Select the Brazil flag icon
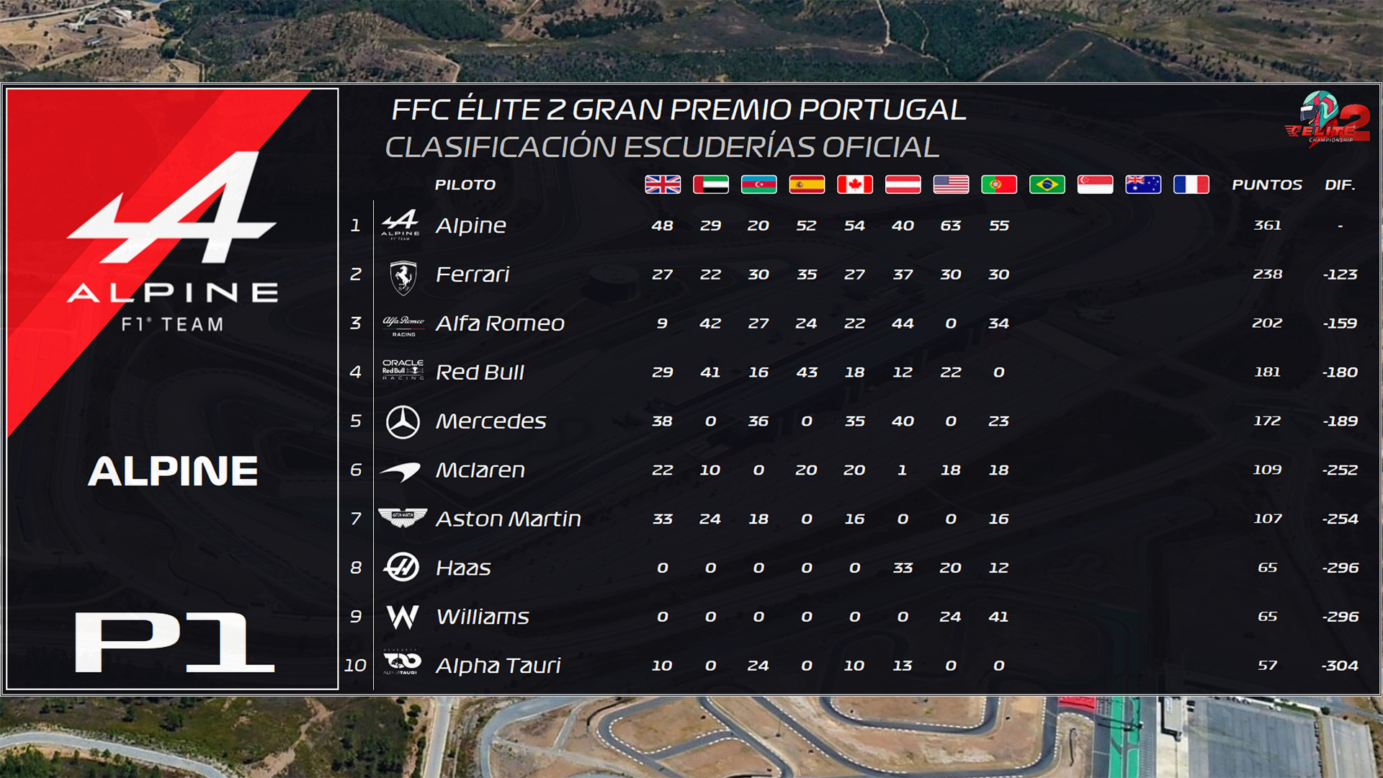This screenshot has width=1383, height=778. [1047, 184]
